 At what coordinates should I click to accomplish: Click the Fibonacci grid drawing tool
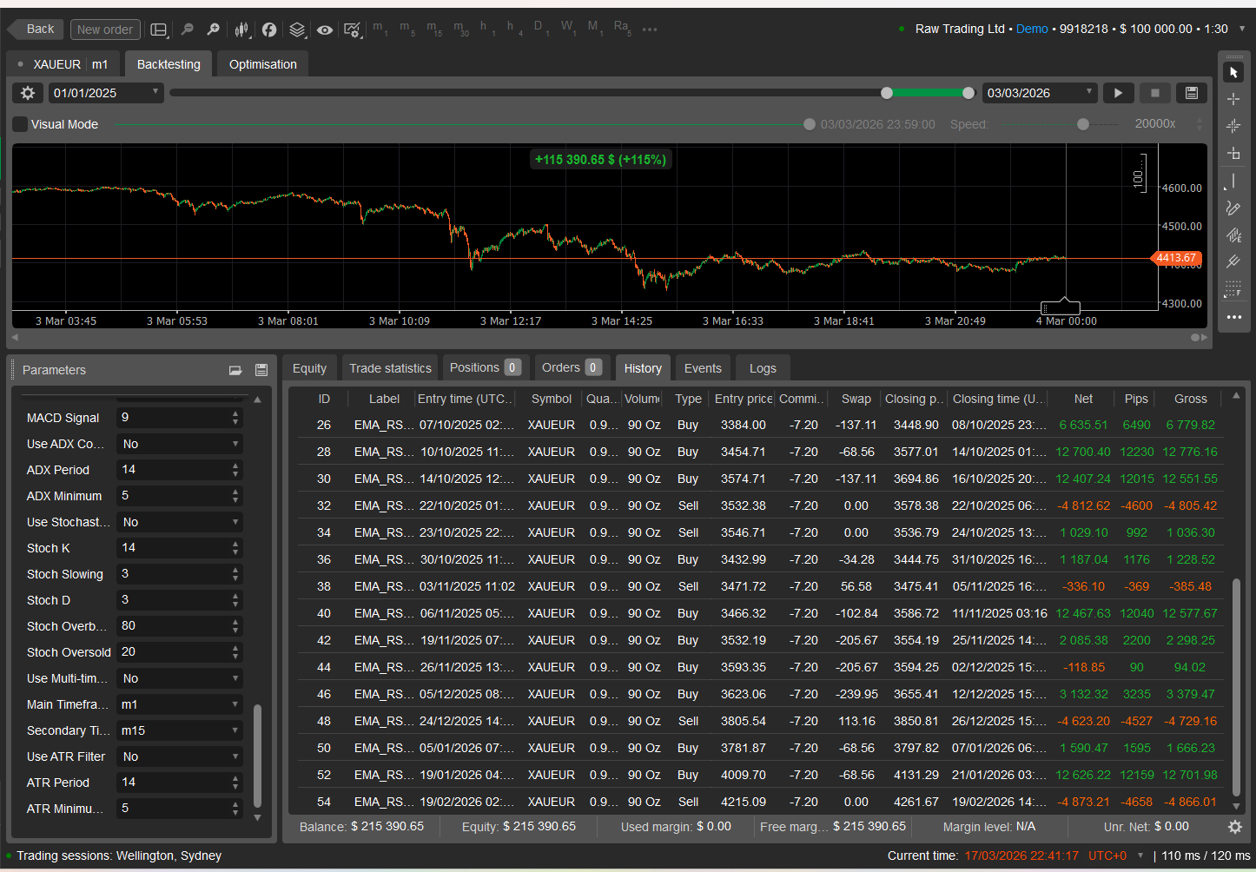[x=1233, y=288]
